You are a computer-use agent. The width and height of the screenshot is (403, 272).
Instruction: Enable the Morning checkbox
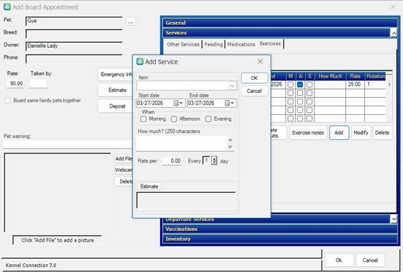point(143,119)
